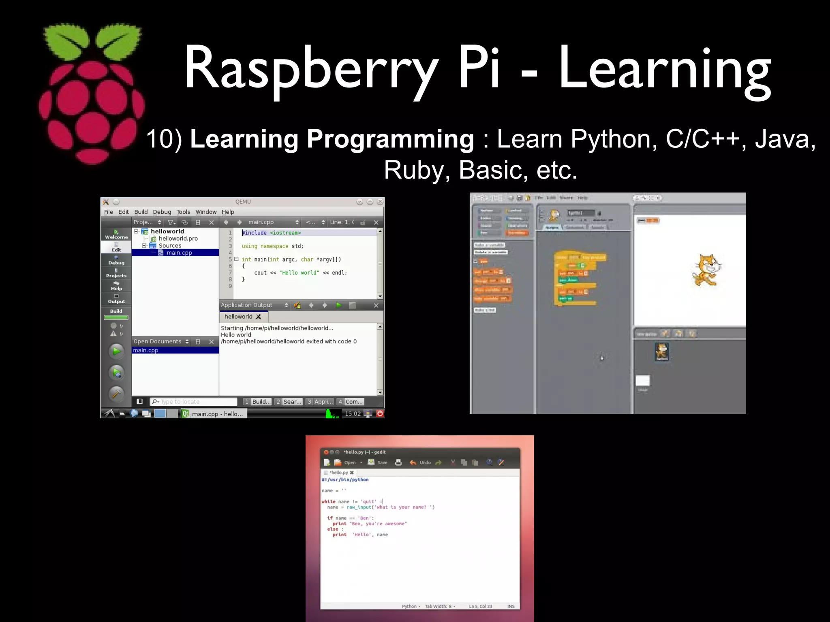Click the split icon in Projects pane header
The height and width of the screenshot is (622, 830).
click(x=198, y=222)
